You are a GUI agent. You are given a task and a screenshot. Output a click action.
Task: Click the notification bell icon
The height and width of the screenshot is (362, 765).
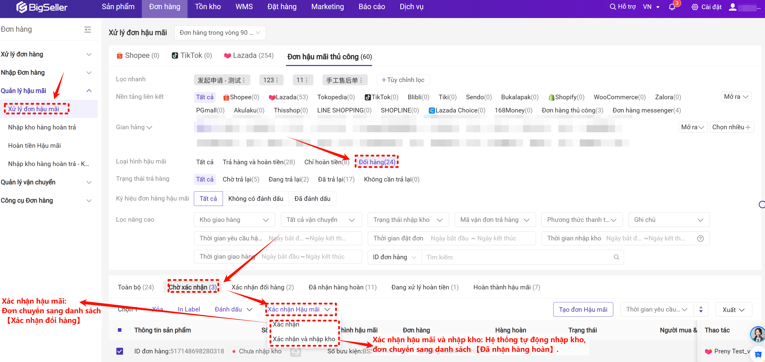[672, 7]
